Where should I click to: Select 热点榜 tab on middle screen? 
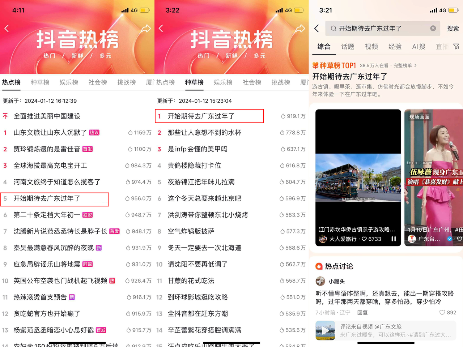[x=165, y=82]
